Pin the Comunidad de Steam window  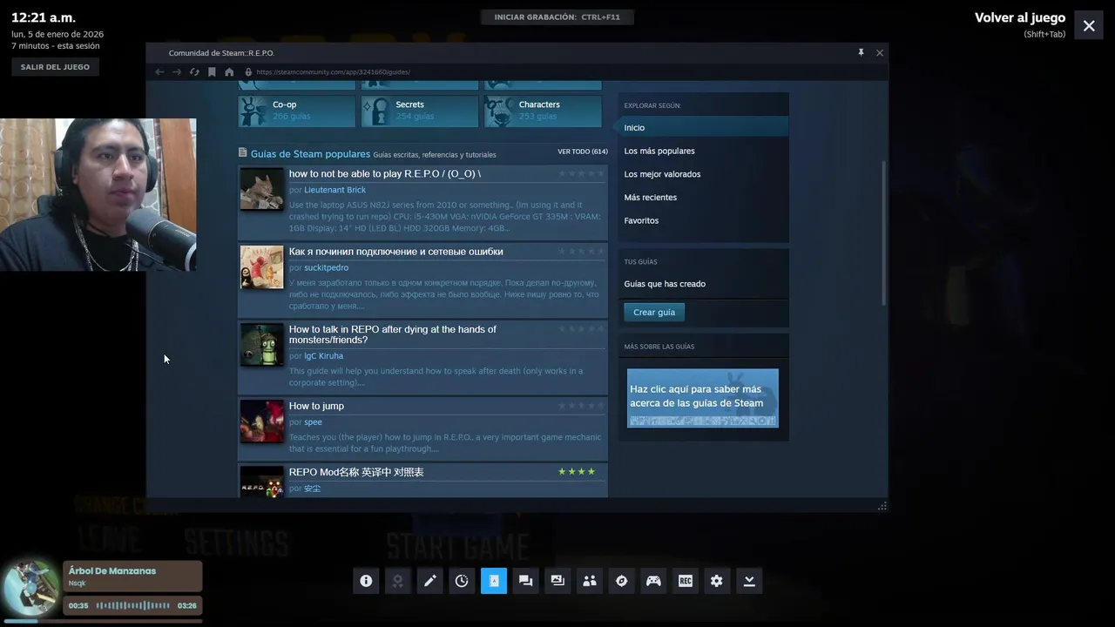(861, 53)
